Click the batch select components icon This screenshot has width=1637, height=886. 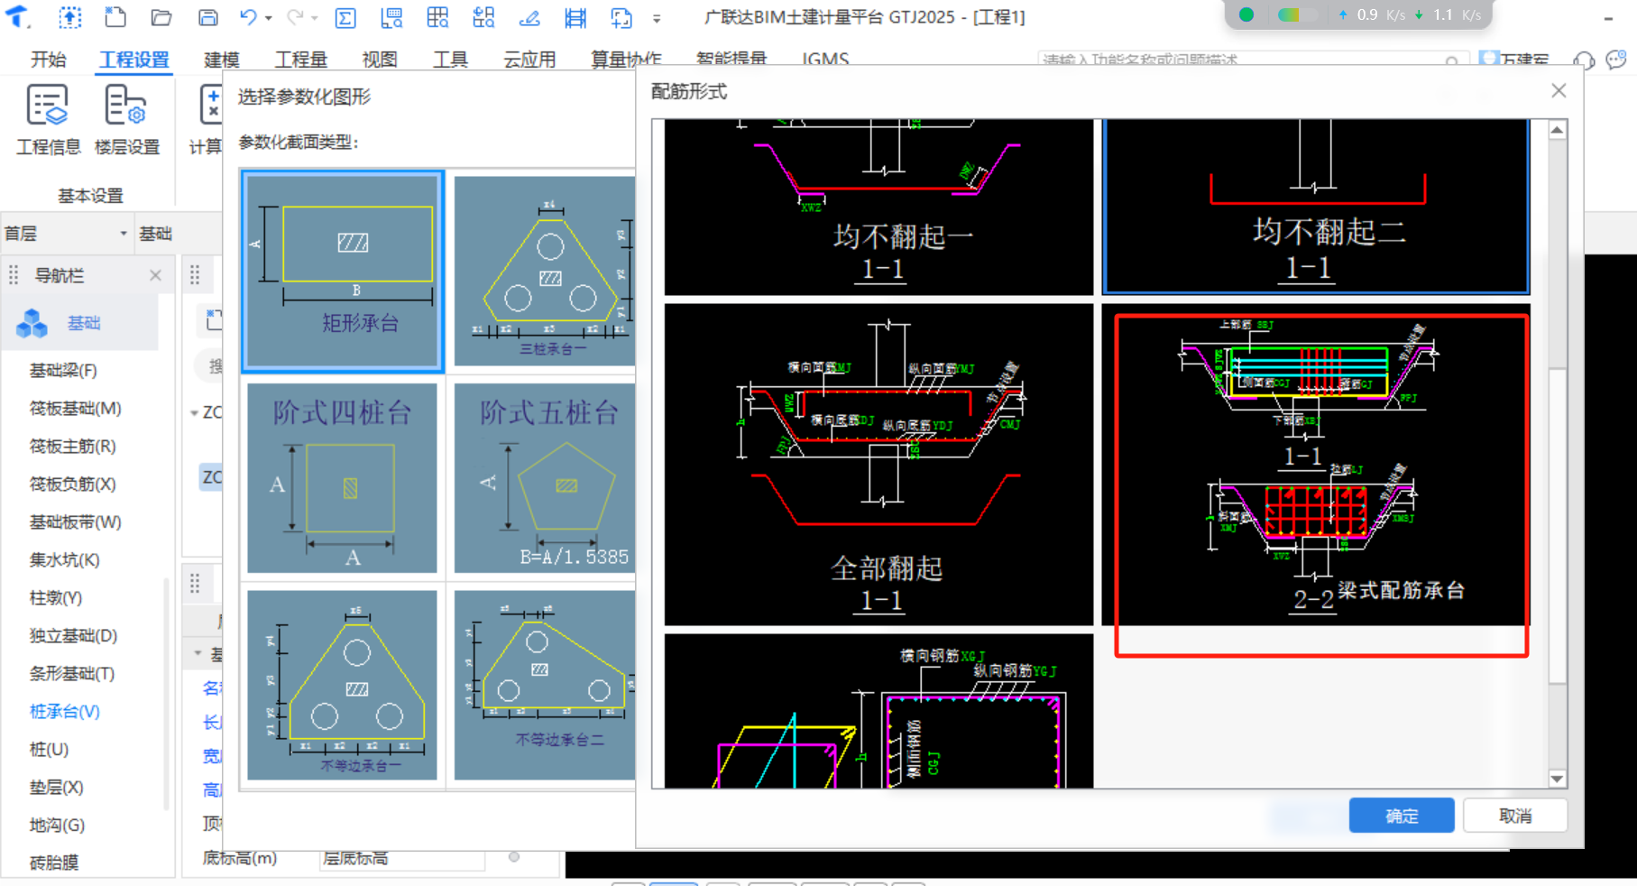(483, 17)
